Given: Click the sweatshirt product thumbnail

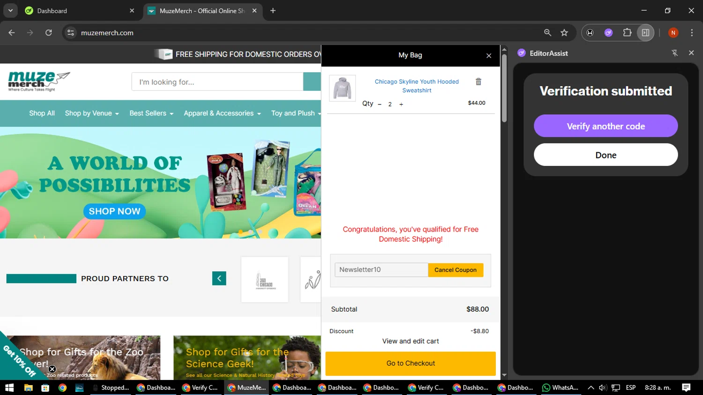Looking at the screenshot, I should click(343, 88).
